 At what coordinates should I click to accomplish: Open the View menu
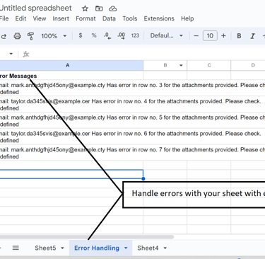pos(40,18)
